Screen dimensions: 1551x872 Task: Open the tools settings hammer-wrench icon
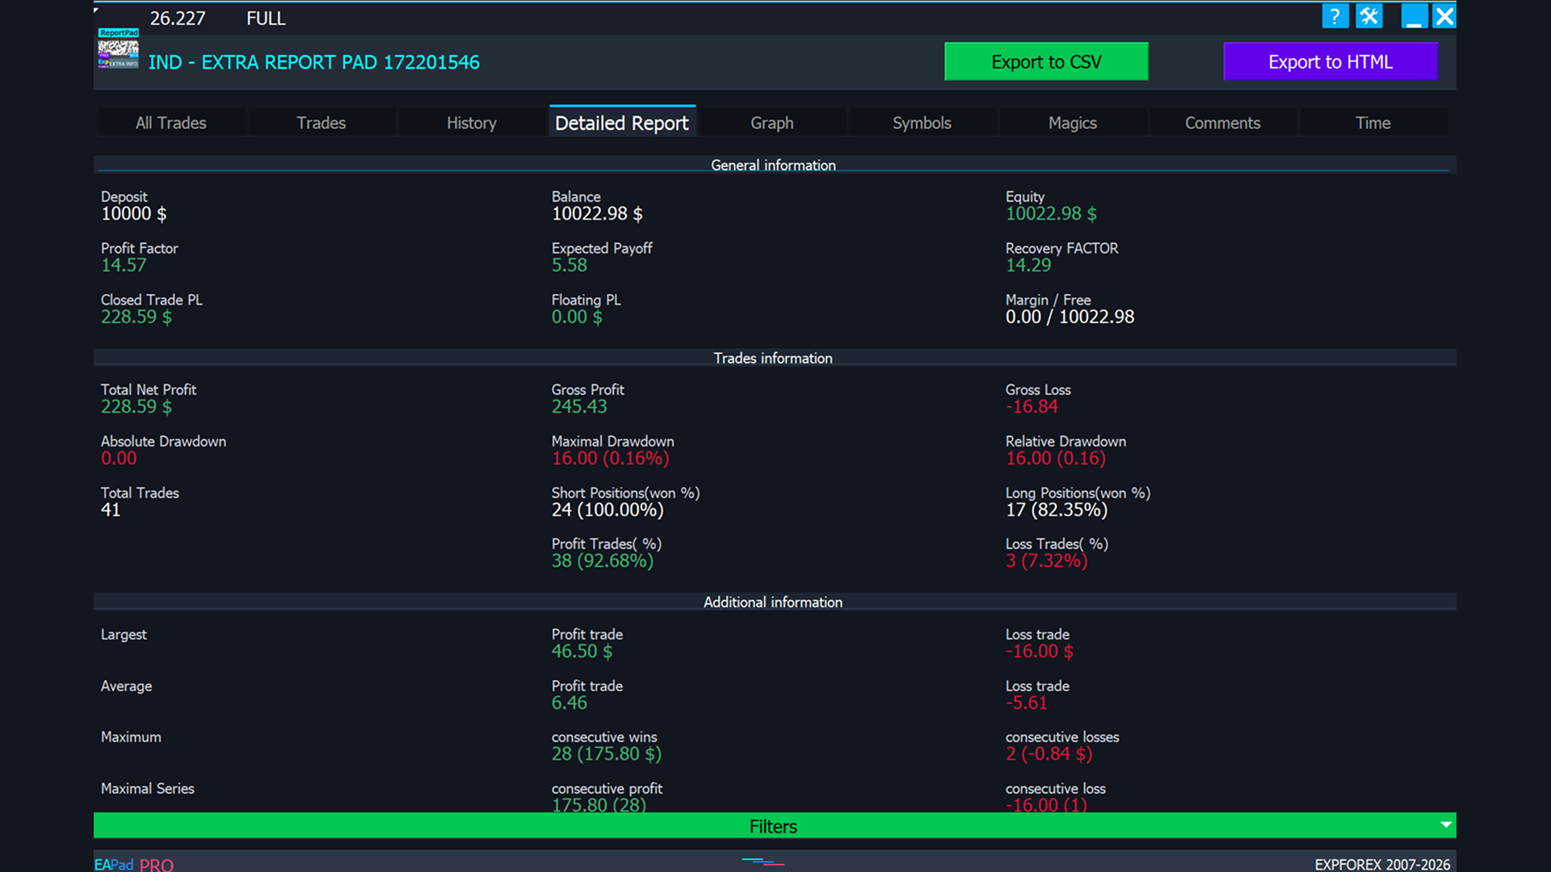point(1369,16)
